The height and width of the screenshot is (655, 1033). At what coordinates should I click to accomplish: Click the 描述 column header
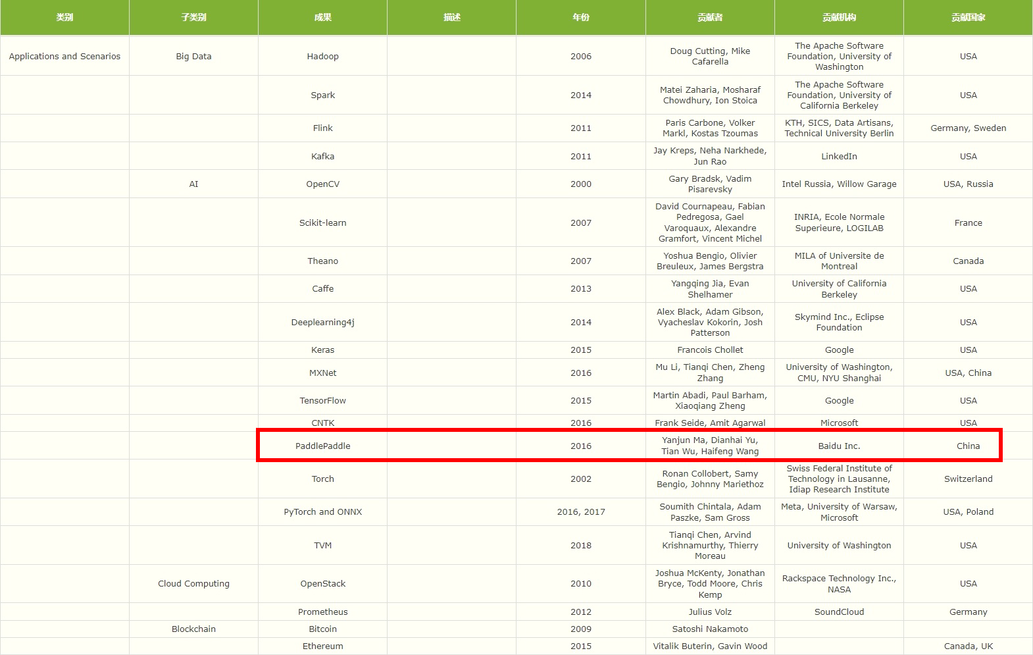[x=451, y=17]
